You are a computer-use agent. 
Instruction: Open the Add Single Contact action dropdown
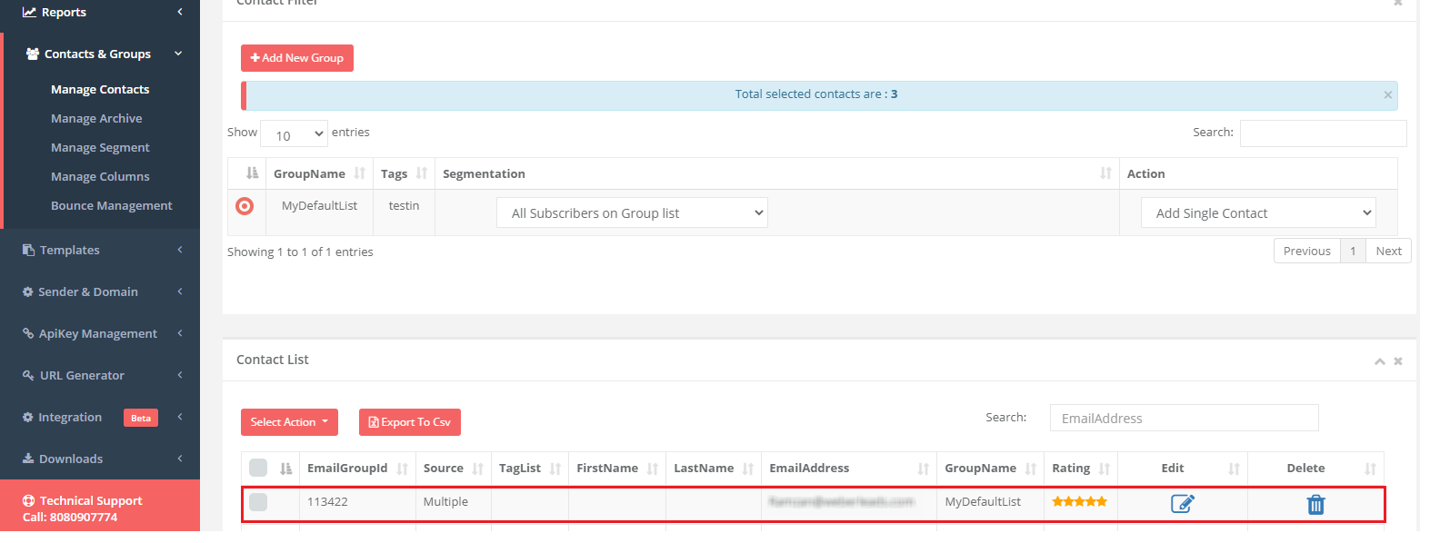point(1257,213)
